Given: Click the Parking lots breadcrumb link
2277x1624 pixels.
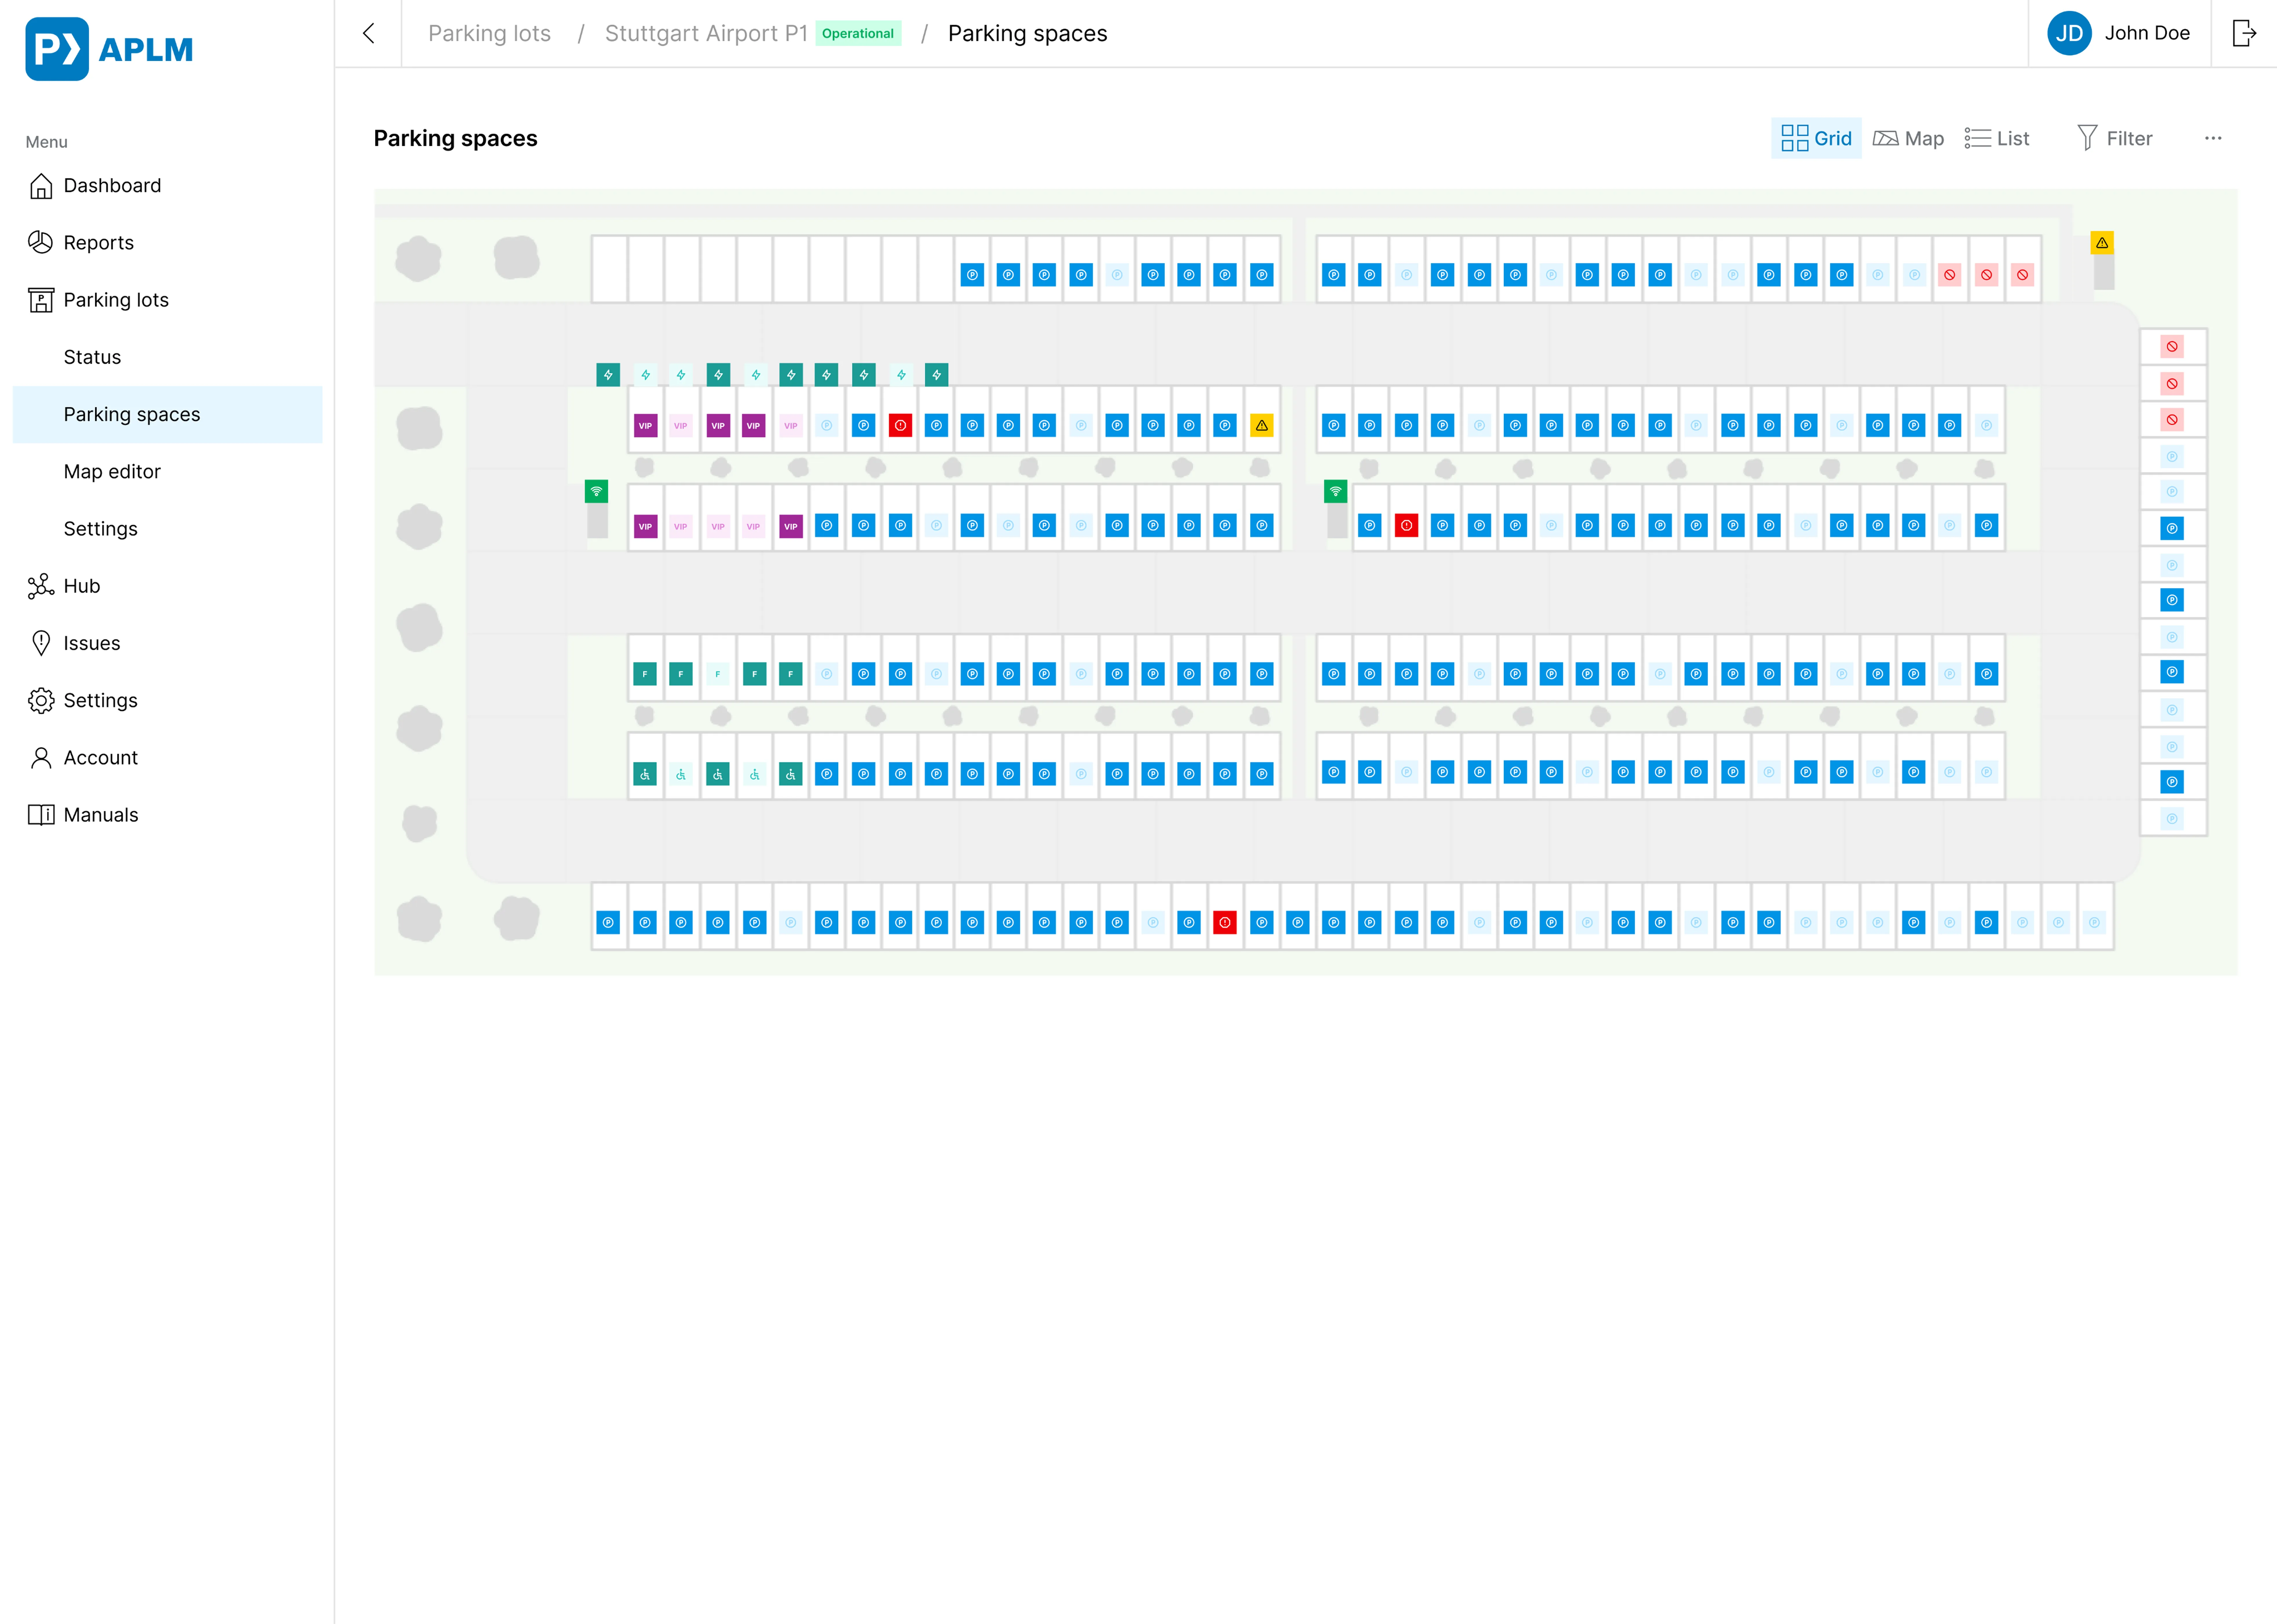Looking at the screenshot, I should (489, 33).
